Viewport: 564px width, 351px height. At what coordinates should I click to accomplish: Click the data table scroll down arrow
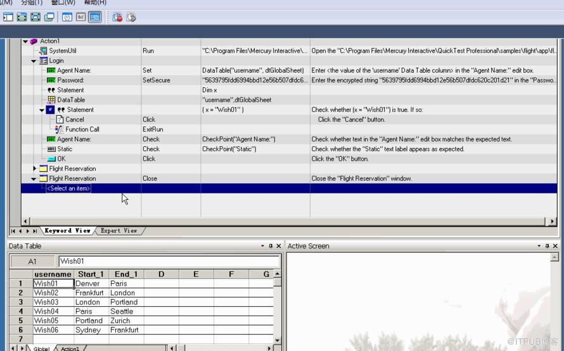277,340
